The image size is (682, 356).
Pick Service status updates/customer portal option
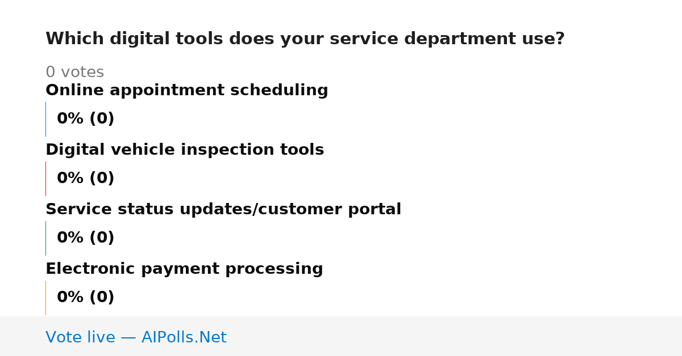[x=223, y=210]
